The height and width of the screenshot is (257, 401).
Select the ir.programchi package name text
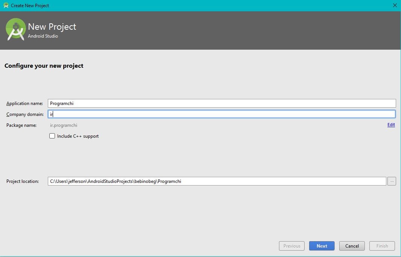click(64, 125)
